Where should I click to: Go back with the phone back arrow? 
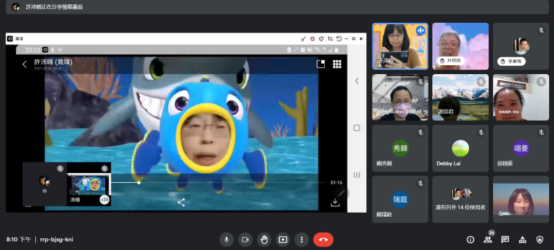coord(24,64)
